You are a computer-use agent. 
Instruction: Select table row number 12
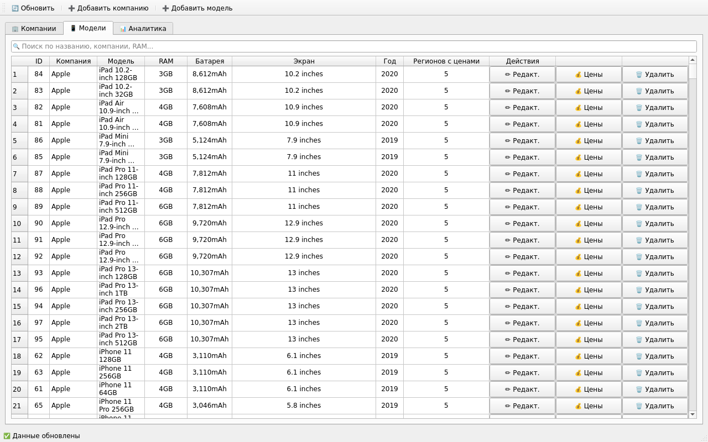[x=19, y=257]
